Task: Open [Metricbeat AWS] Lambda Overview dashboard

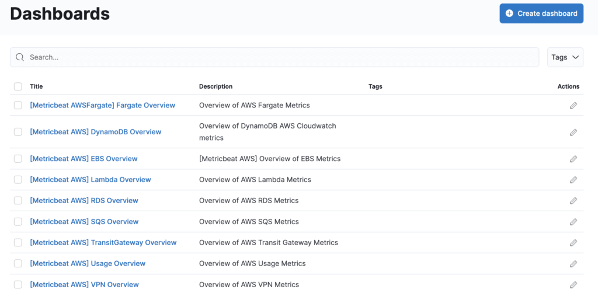Action: (91, 179)
